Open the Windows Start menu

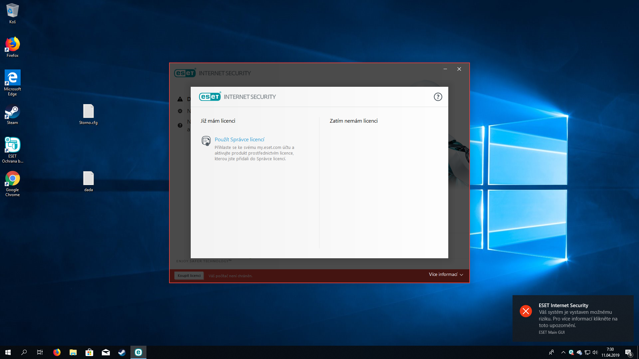tap(8, 352)
